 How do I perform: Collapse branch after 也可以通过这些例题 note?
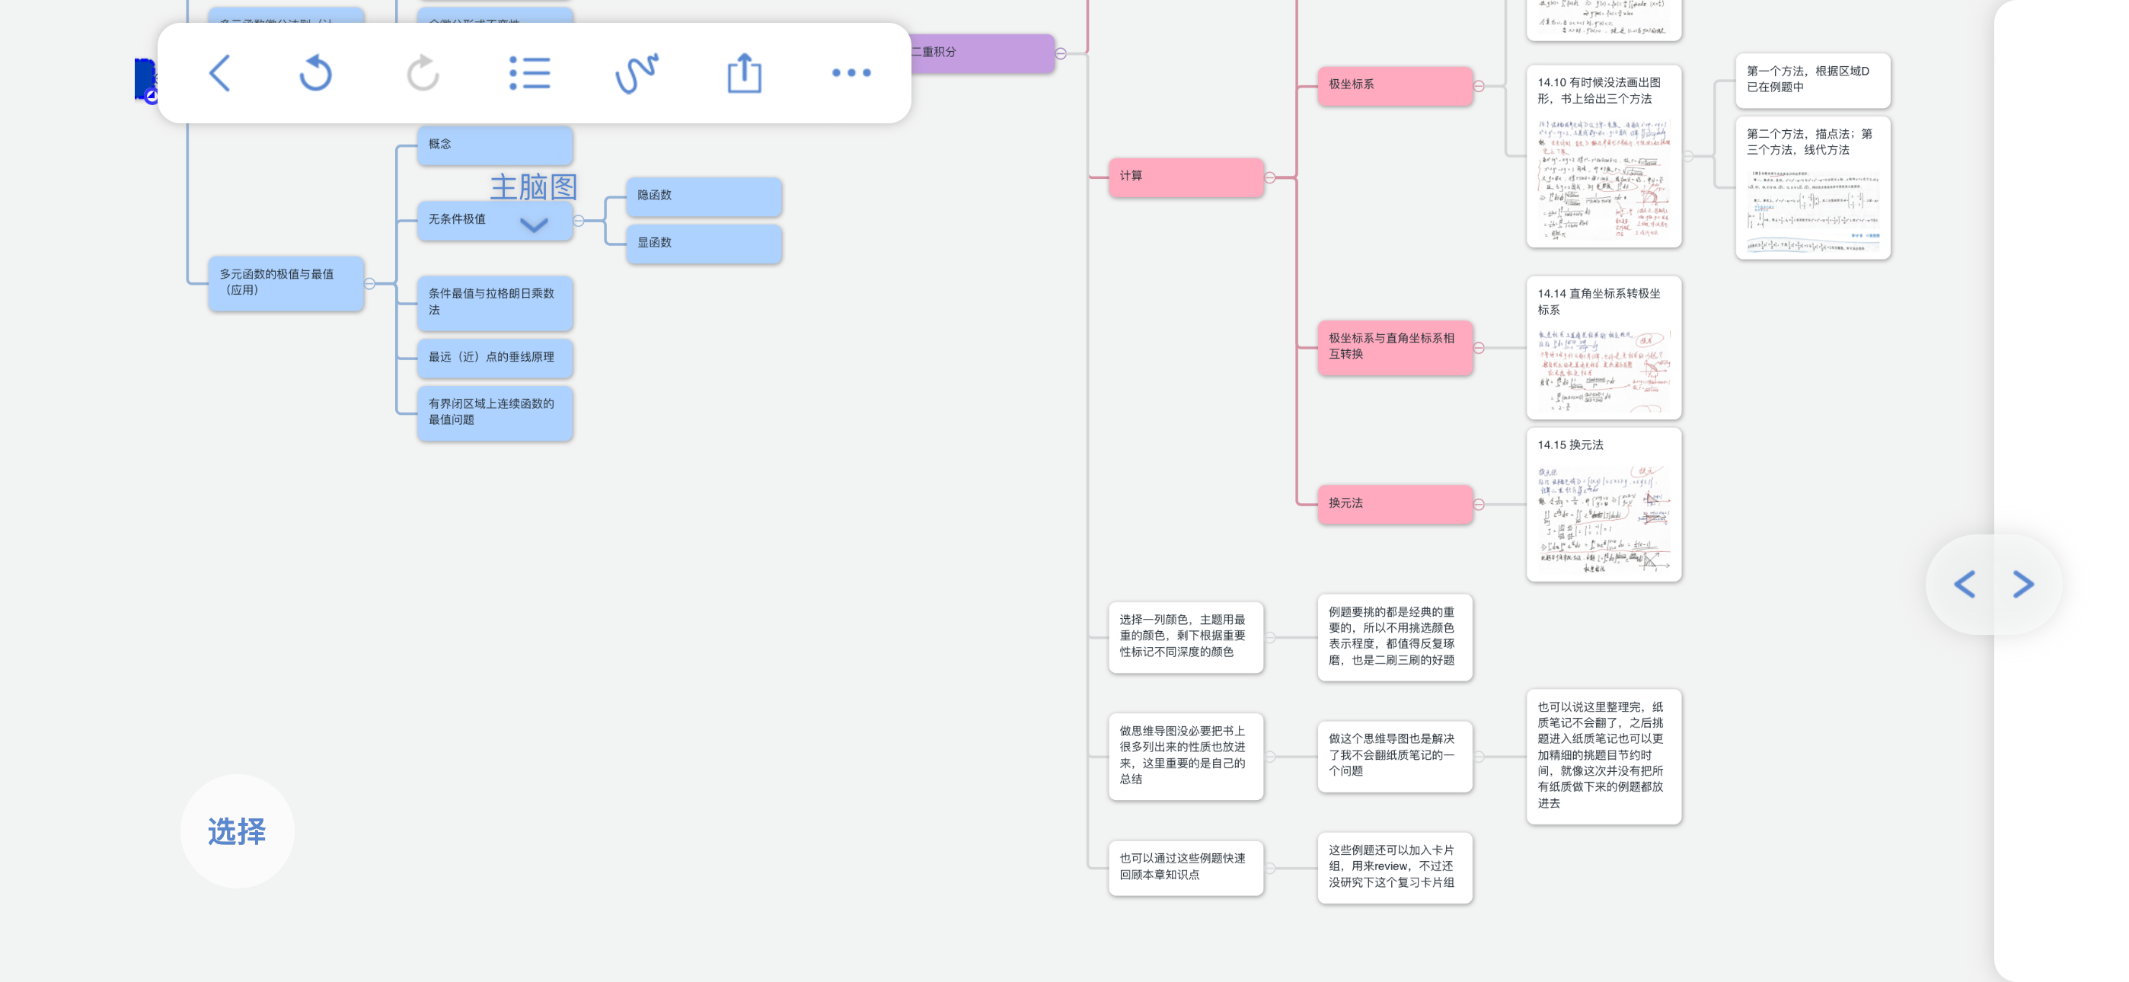(1269, 868)
